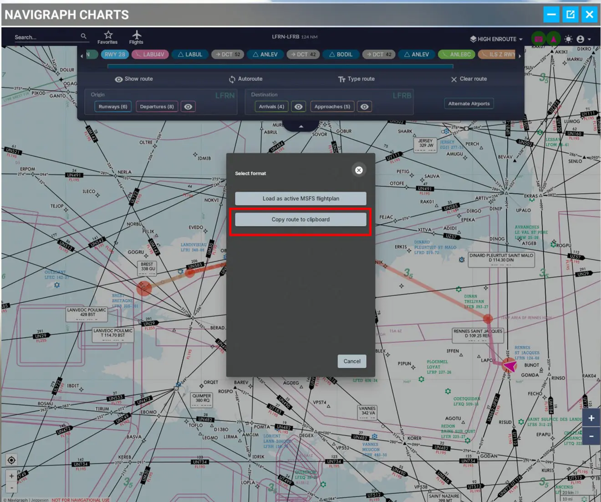Collapse the route panel with up arrow

[301, 126]
